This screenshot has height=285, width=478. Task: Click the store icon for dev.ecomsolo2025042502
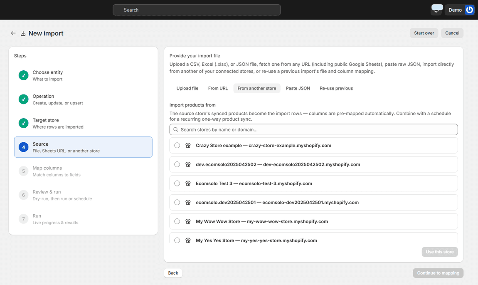(188, 164)
